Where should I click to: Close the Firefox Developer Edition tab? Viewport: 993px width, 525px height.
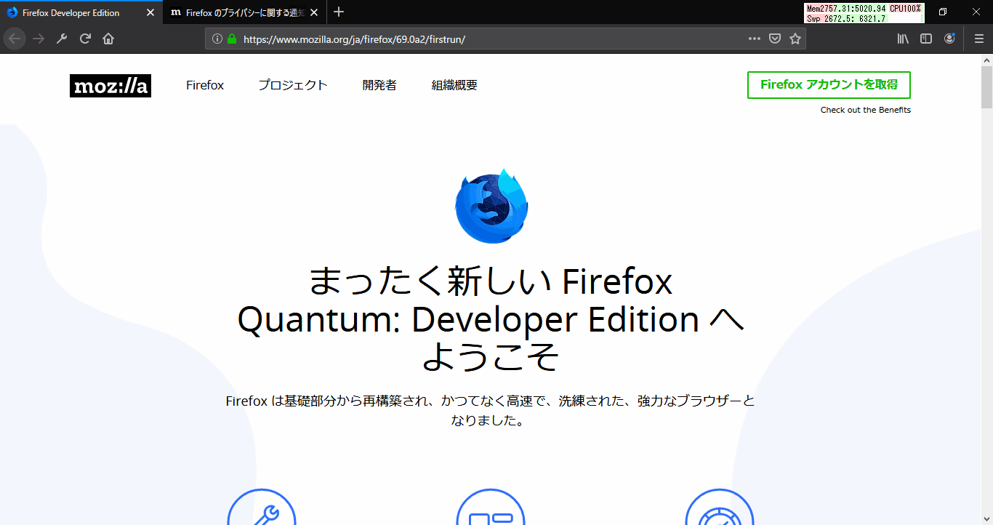point(150,13)
